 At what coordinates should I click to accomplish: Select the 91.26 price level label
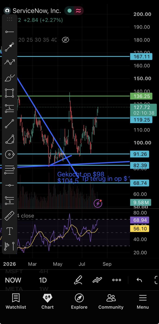point(140,154)
